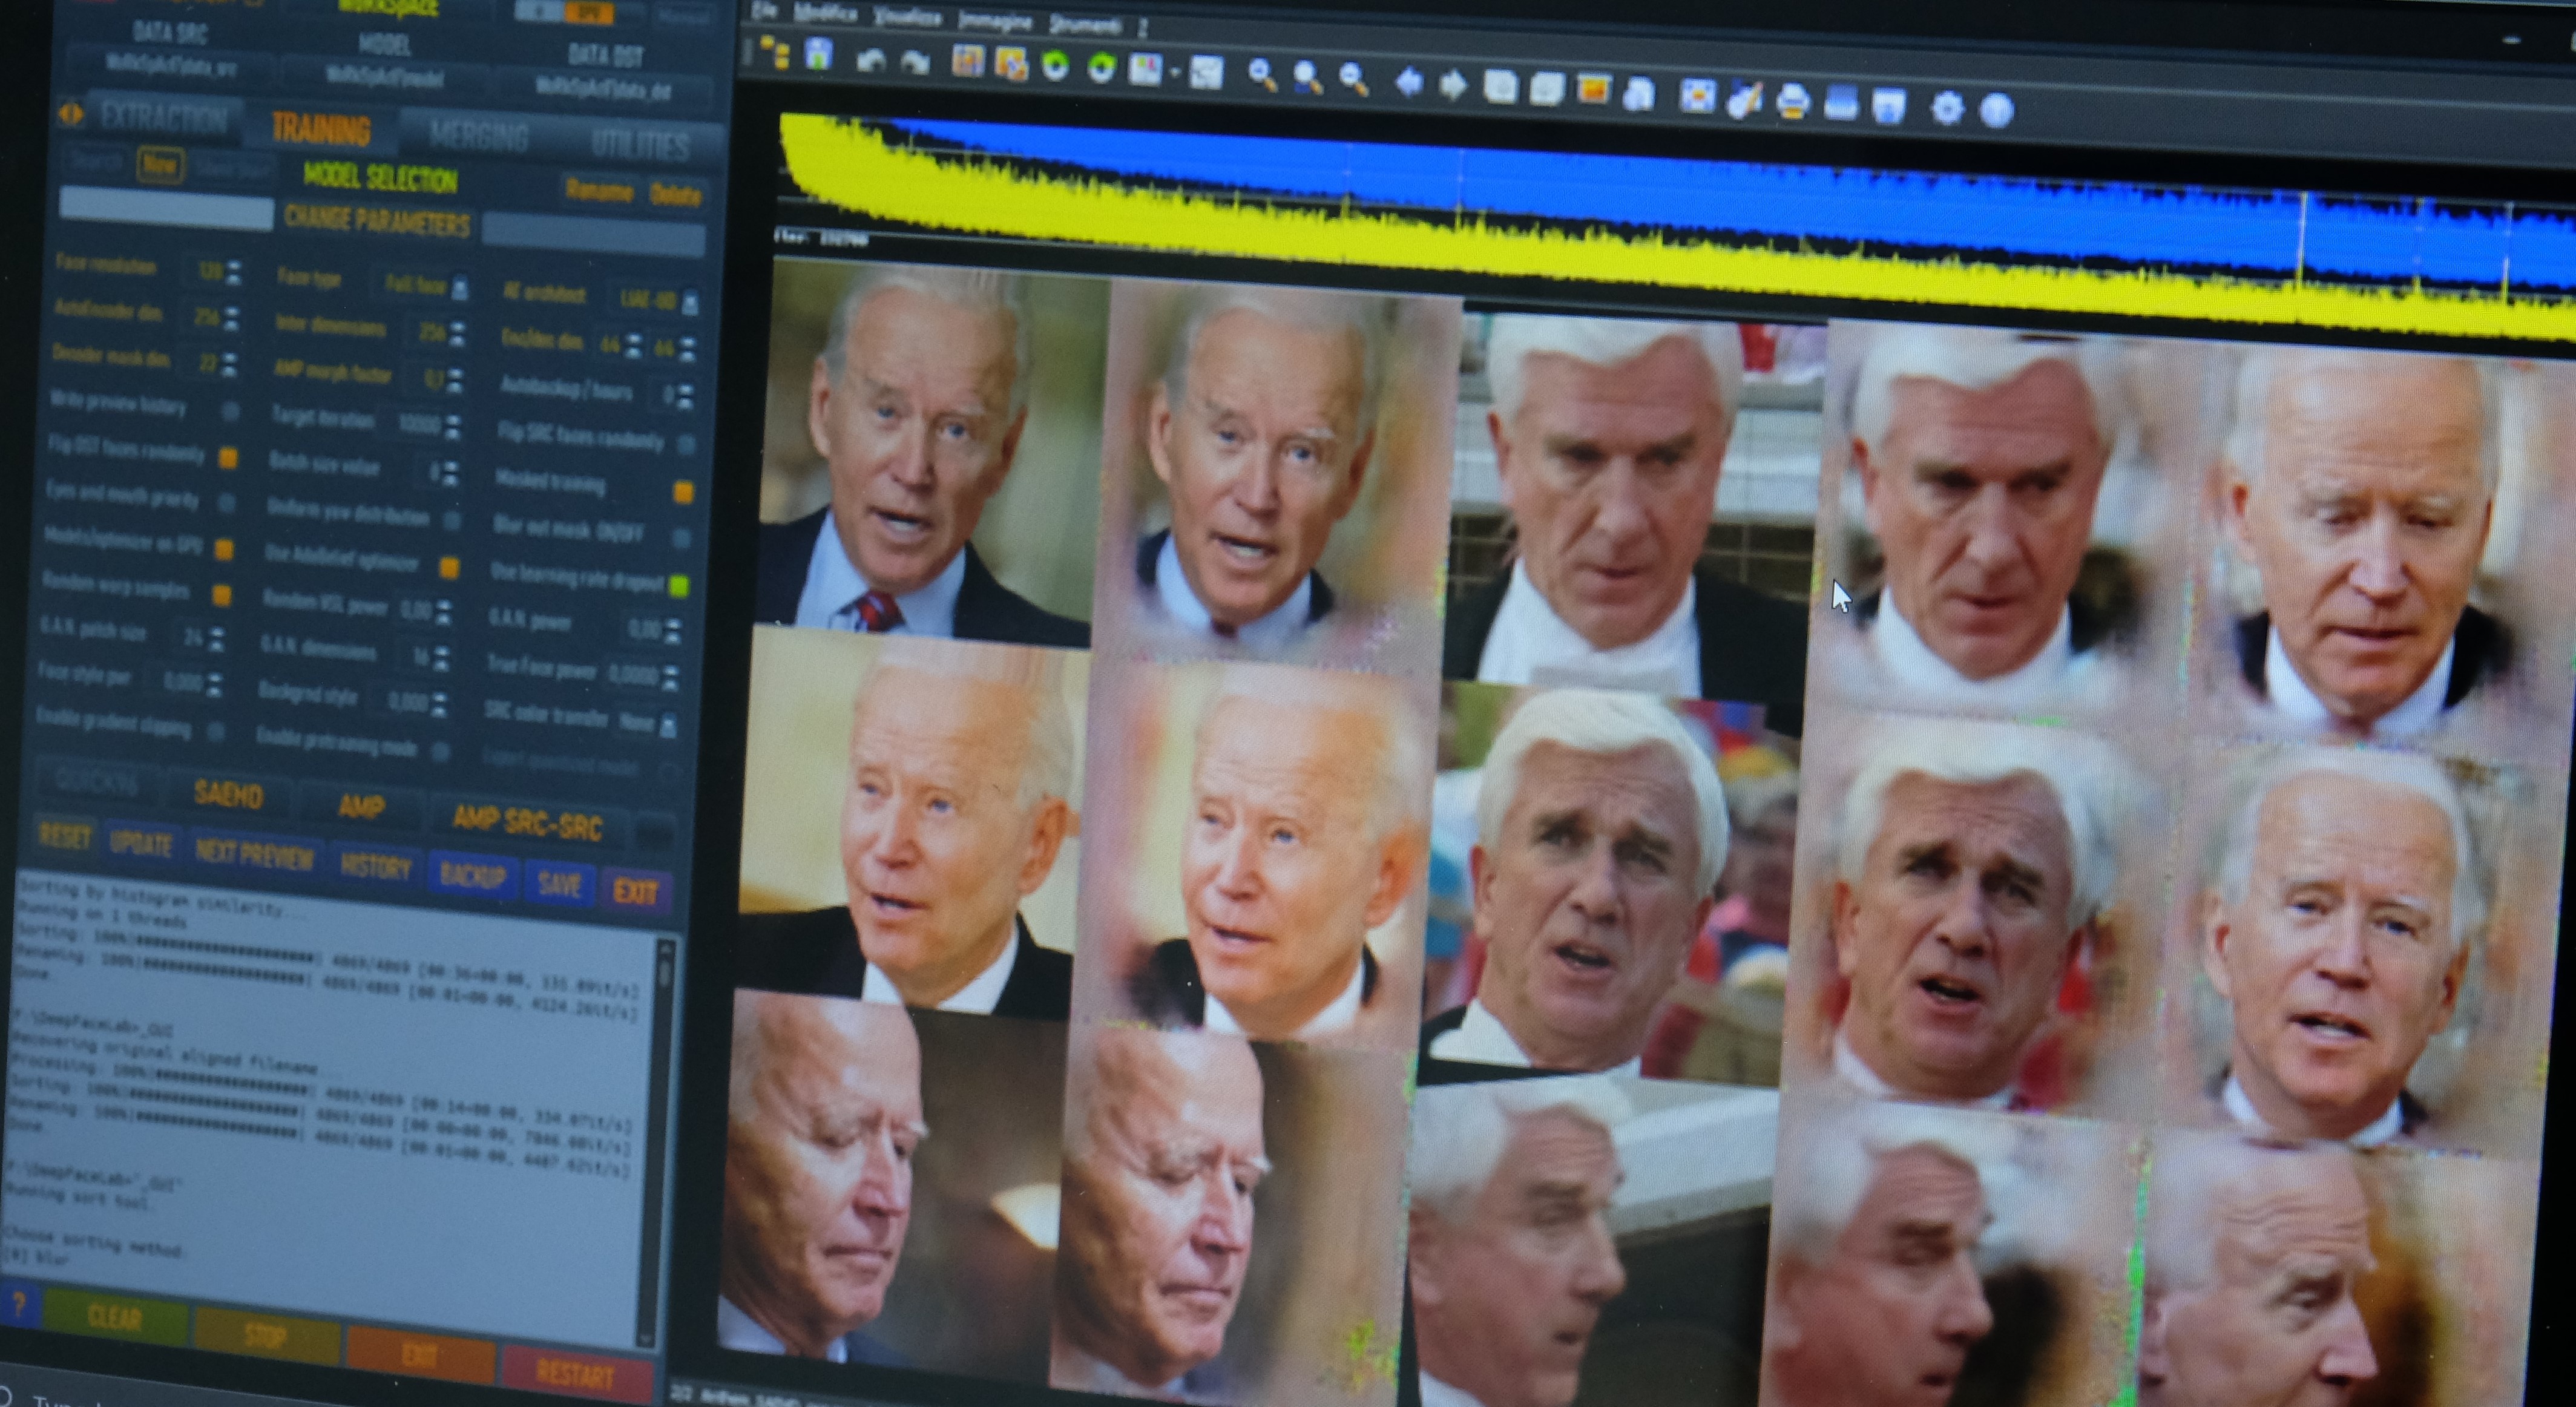Open the Face type dropdown
Screen dimensions: 2576x1407
(459, 289)
